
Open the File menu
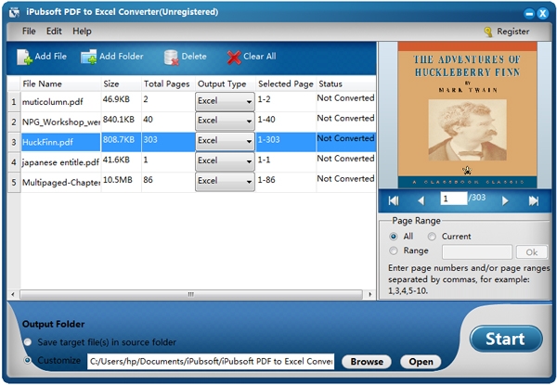[29, 32]
